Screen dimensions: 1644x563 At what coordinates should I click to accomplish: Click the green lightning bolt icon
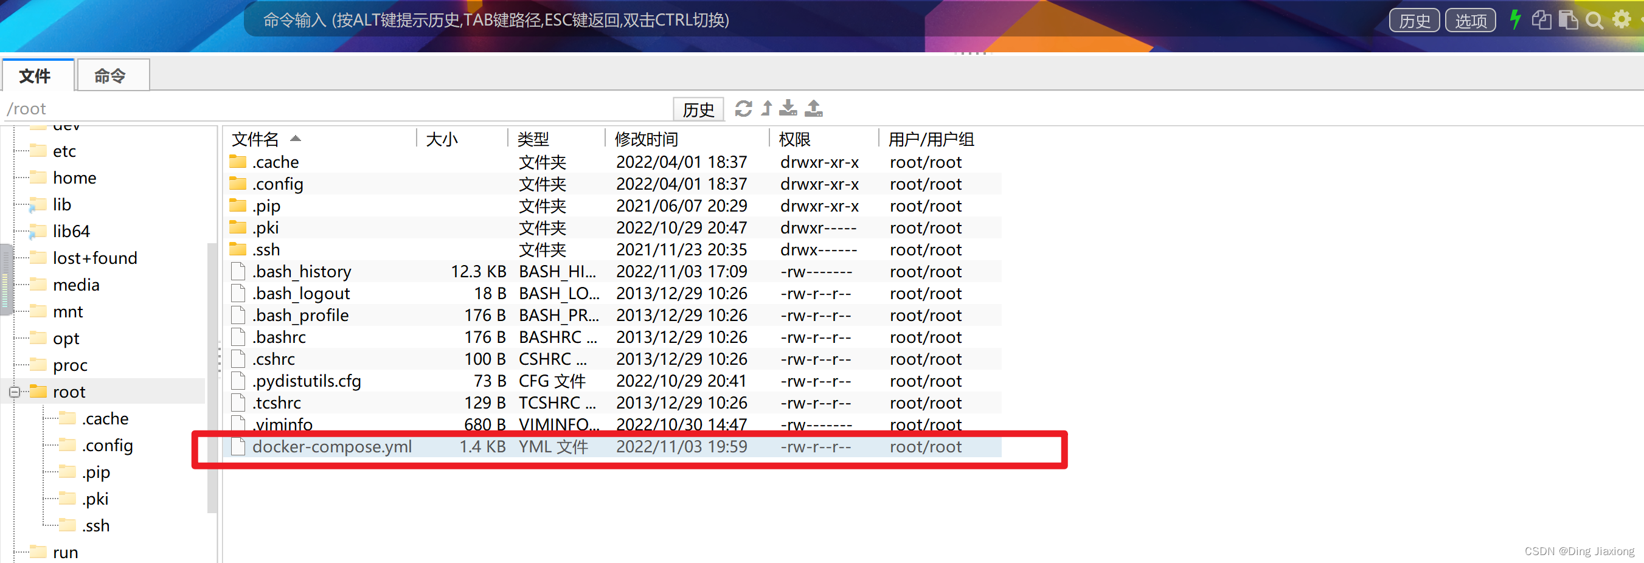pos(1515,20)
